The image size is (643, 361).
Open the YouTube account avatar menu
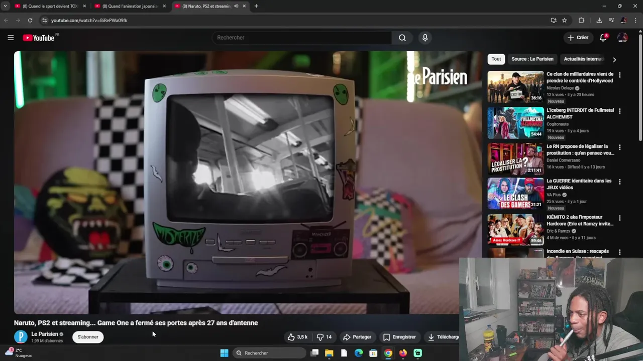622,38
